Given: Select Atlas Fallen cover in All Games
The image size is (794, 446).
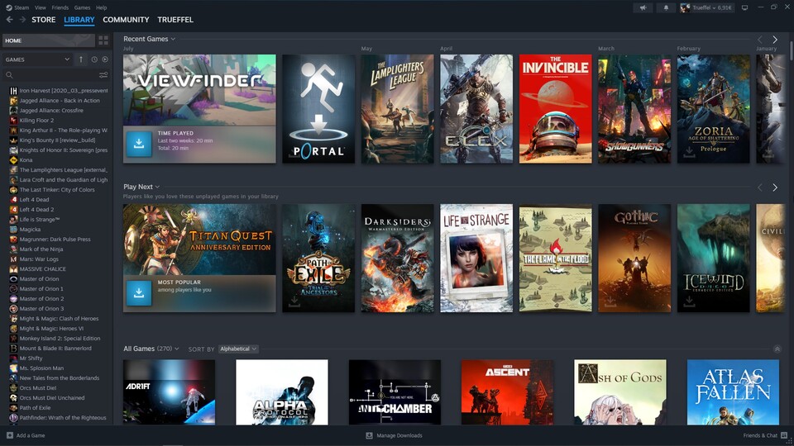Looking at the screenshot, I should click(x=733, y=392).
